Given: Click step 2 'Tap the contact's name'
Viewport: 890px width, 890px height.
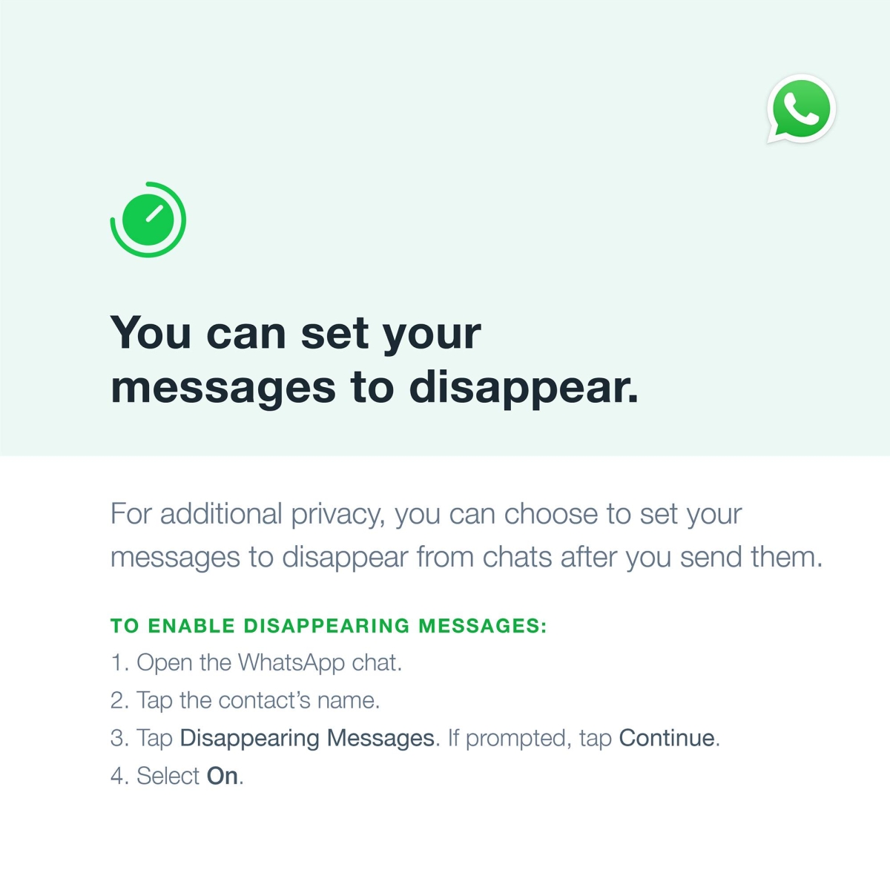Looking at the screenshot, I should tap(245, 700).
